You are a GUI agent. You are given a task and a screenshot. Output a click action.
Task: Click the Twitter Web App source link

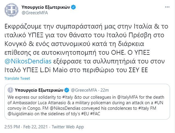coord(65,128)
